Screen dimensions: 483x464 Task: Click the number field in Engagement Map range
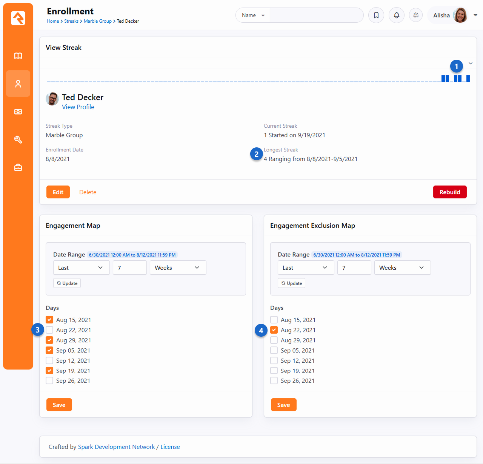(129, 268)
